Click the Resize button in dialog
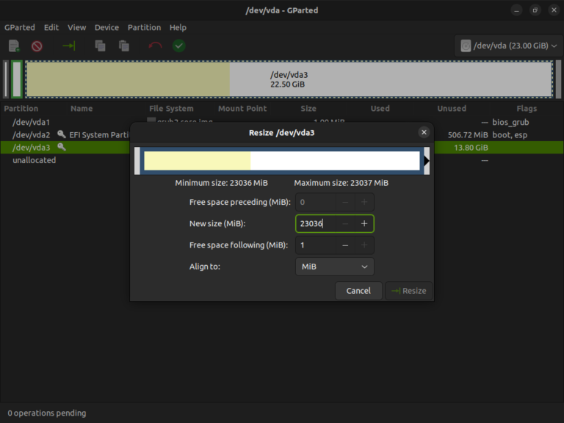This screenshot has height=423, width=564. coord(408,291)
